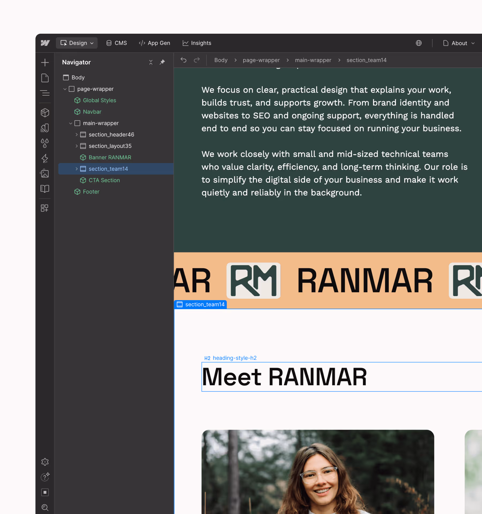Open settings via the gear icon

(x=45, y=462)
